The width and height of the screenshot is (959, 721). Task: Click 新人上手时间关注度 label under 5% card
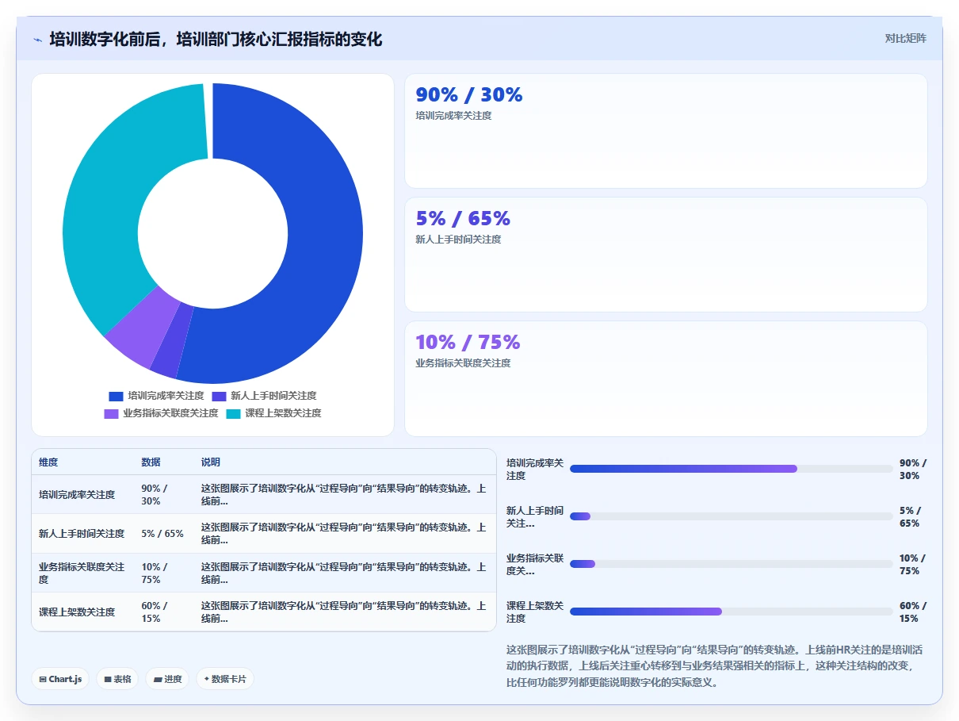(458, 240)
